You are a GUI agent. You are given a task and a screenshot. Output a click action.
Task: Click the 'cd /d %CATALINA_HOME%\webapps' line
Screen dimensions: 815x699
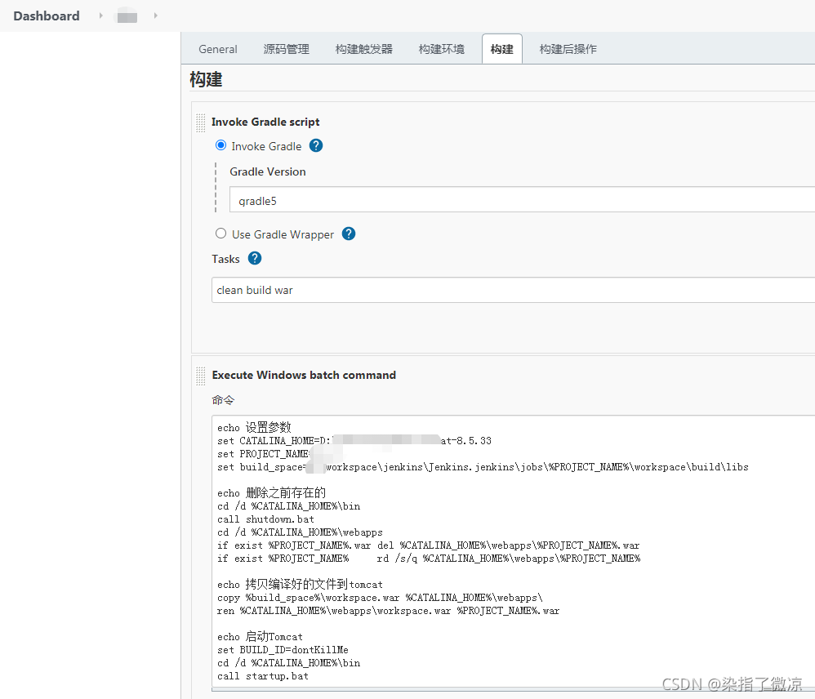tap(300, 532)
